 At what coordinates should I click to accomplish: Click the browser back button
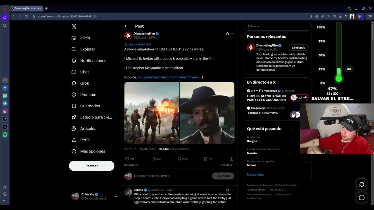[x=13, y=16]
